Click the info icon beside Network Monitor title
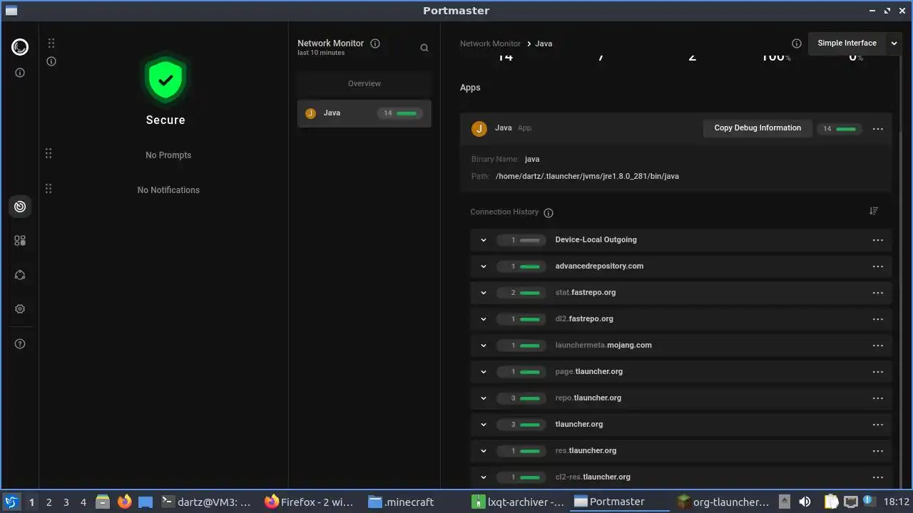Image resolution: width=913 pixels, height=513 pixels. (x=375, y=43)
